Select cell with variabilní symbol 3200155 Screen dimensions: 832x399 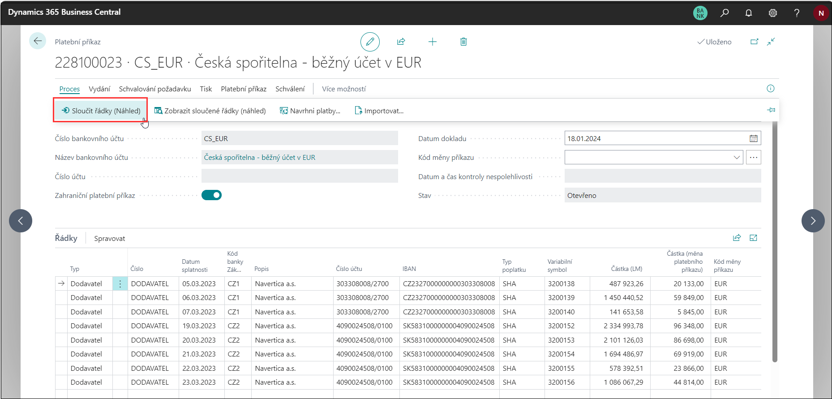(x=567, y=369)
